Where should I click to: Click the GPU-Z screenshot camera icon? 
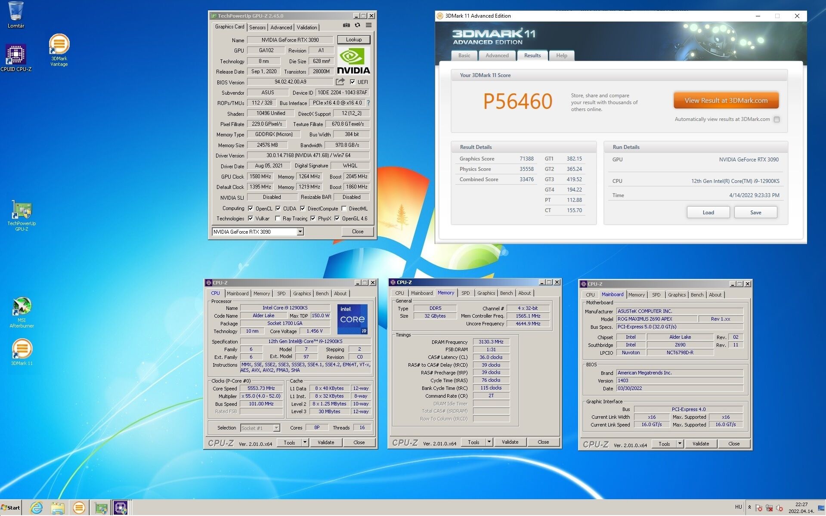346,25
